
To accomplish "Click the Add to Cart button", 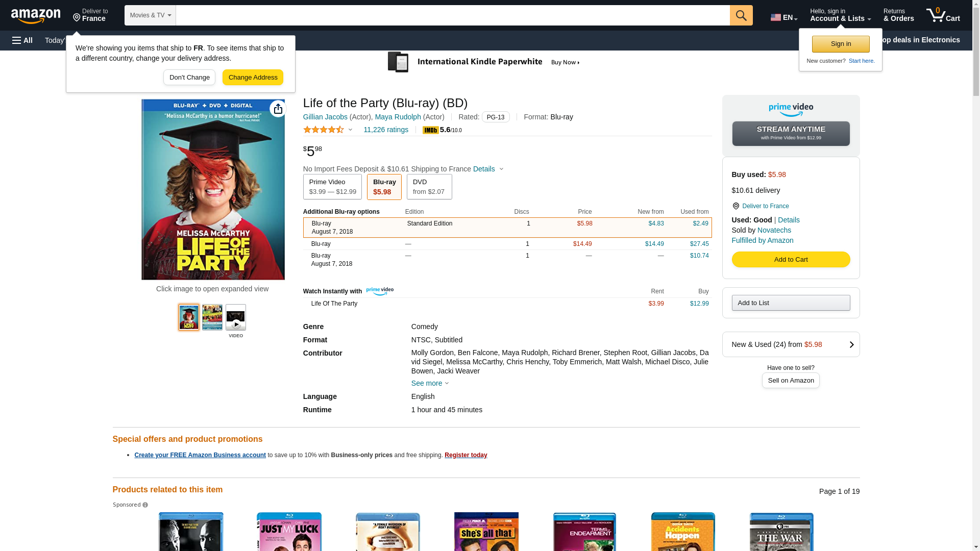I will click(791, 260).
